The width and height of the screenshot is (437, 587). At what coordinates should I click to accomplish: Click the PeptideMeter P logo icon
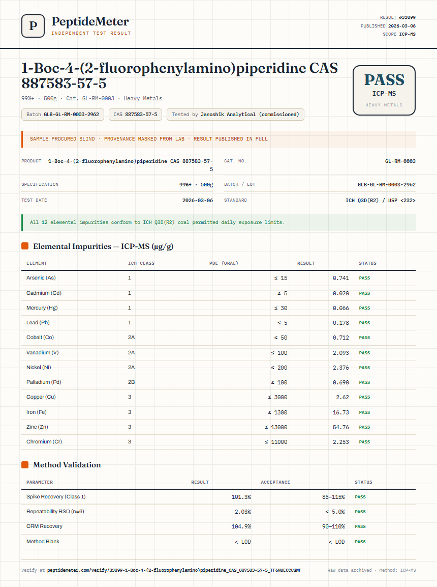point(33,26)
